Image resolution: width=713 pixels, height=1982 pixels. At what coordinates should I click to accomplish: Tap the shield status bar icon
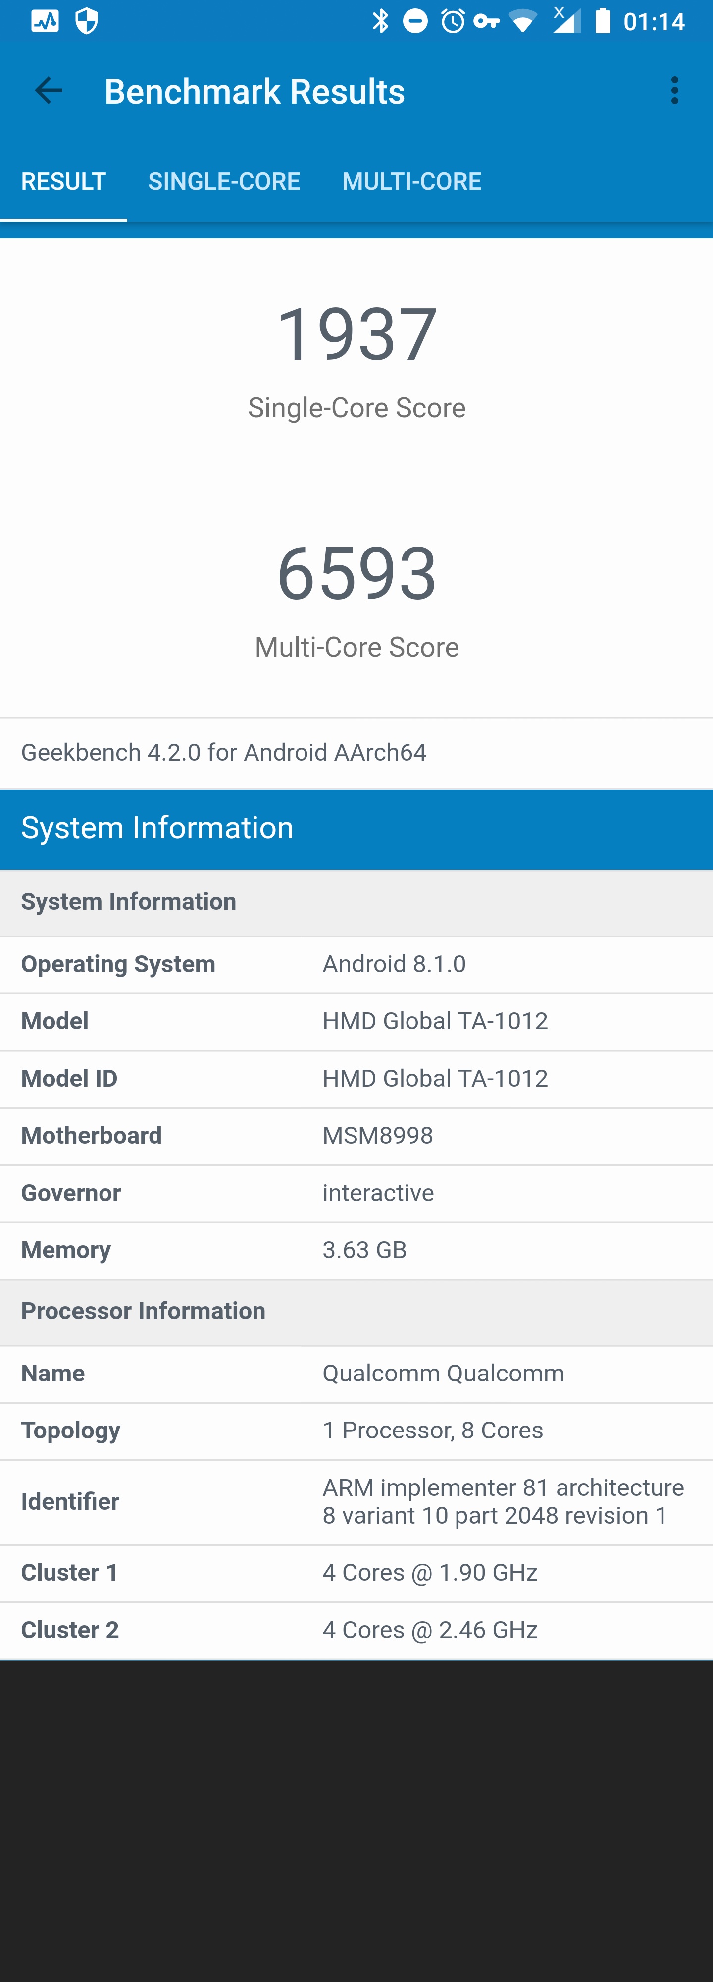[87, 21]
